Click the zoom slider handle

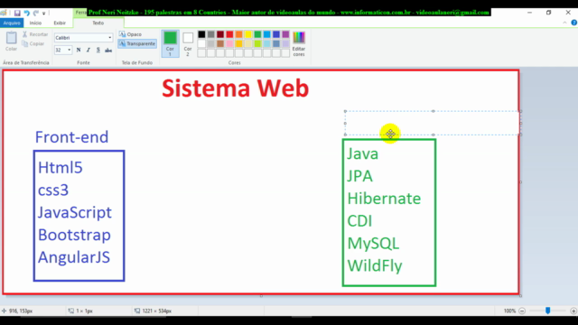[548, 311]
